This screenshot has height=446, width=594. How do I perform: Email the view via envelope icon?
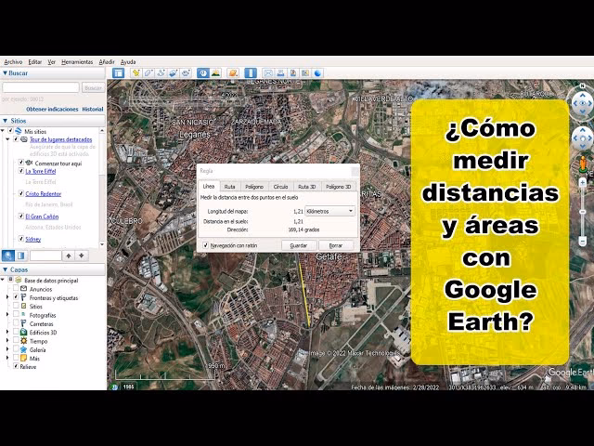pos(268,73)
